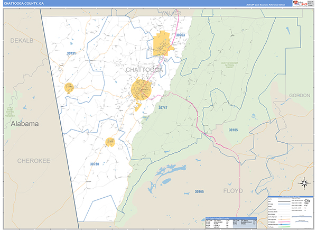Click the largest 'City' sample in legend
This screenshot has width=317, height=230.
point(307,200)
